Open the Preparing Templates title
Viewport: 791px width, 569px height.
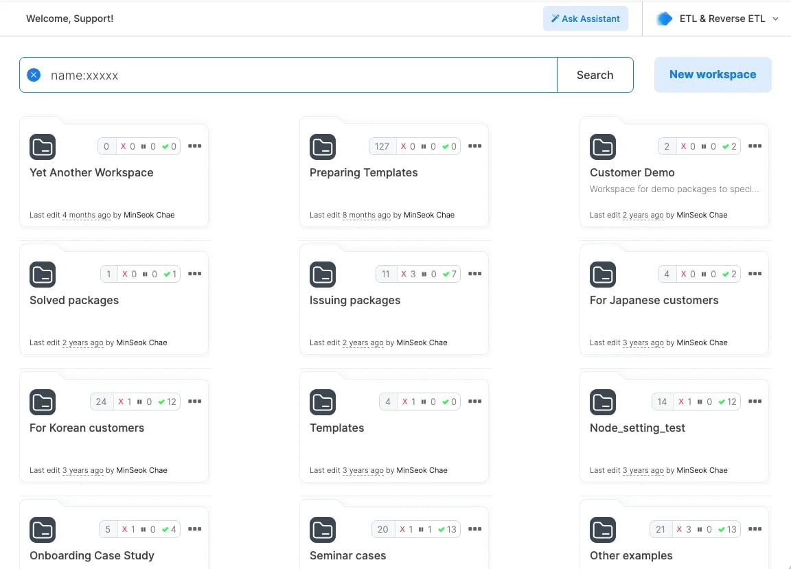364,172
